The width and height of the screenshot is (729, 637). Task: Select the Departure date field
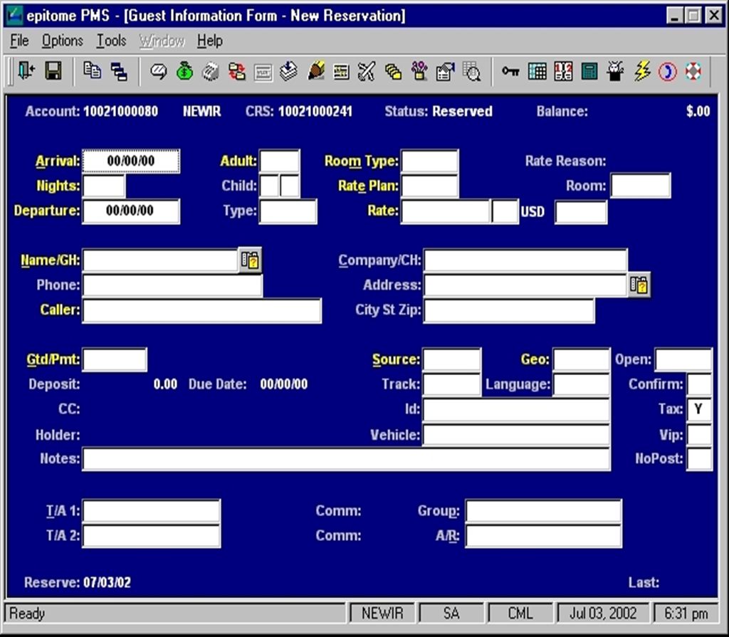point(131,211)
